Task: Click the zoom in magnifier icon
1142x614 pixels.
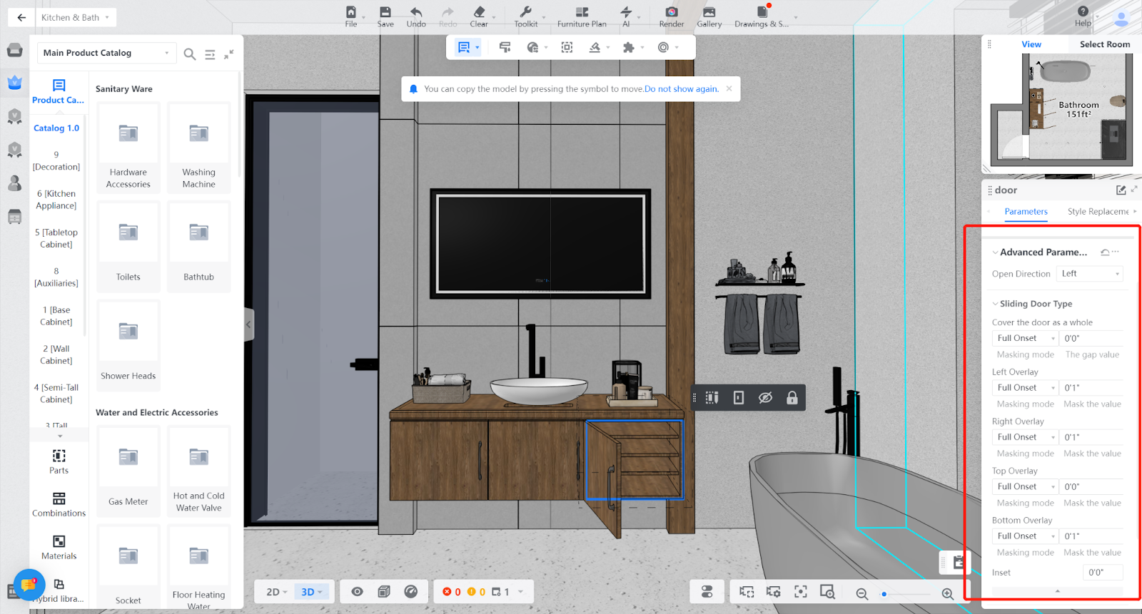Action: click(x=947, y=593)
